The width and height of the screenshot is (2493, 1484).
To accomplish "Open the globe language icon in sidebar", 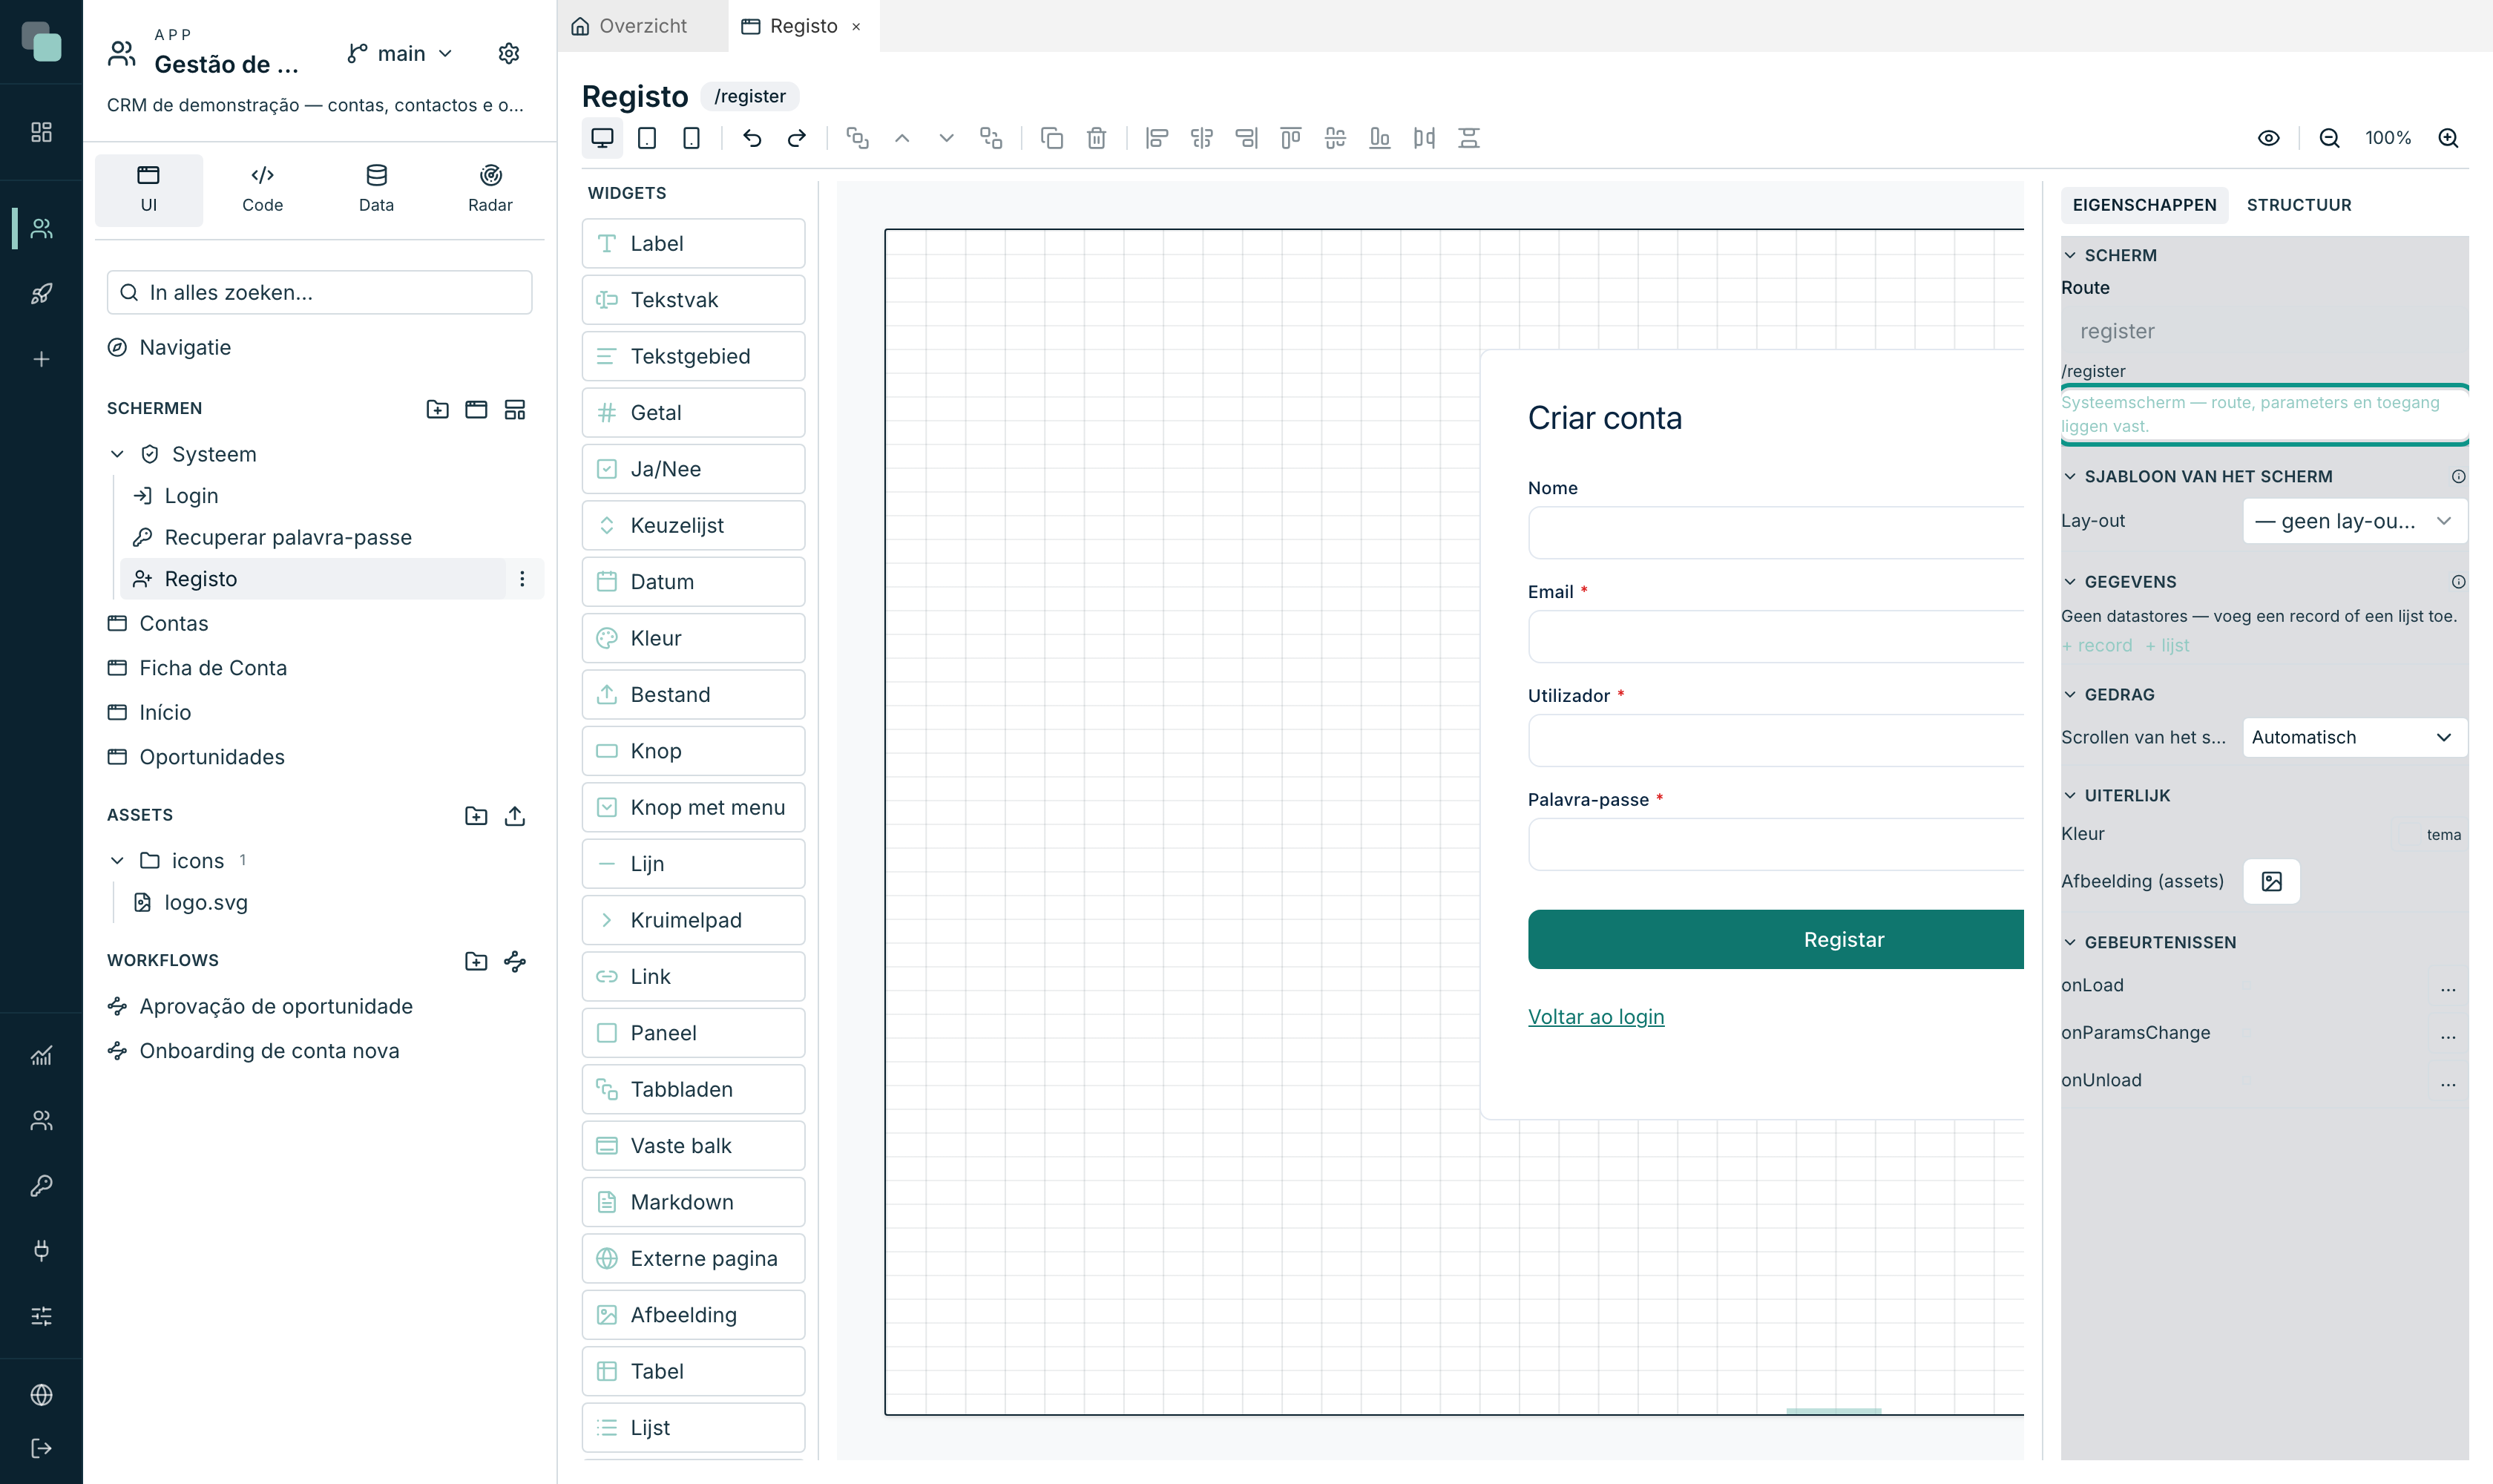I will (x=41, y=1395).
